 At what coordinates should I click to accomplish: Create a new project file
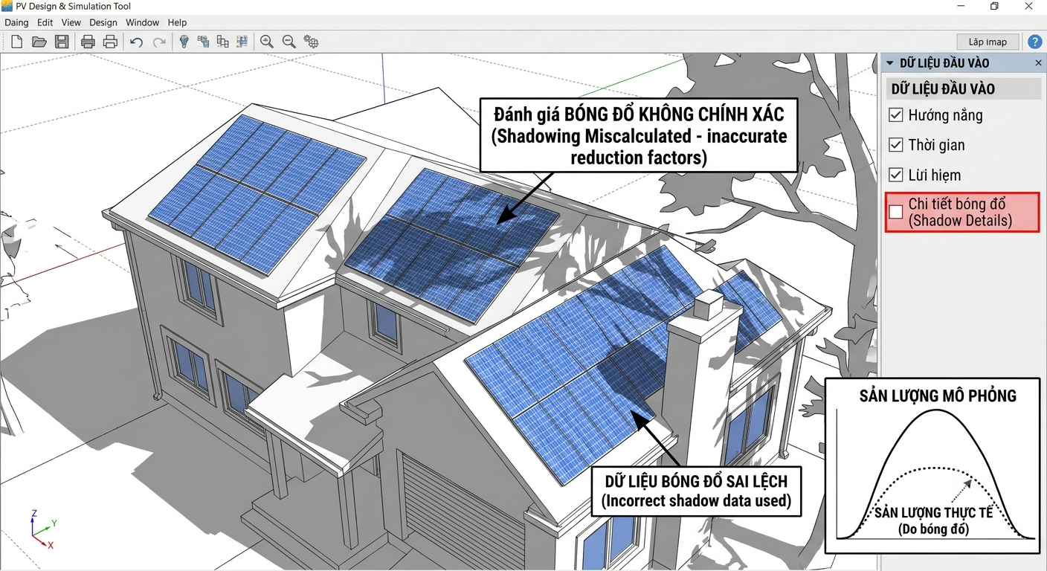(x=16, y=42)
